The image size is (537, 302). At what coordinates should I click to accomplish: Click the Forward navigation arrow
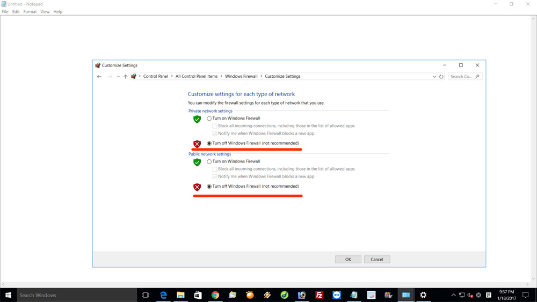110,77
